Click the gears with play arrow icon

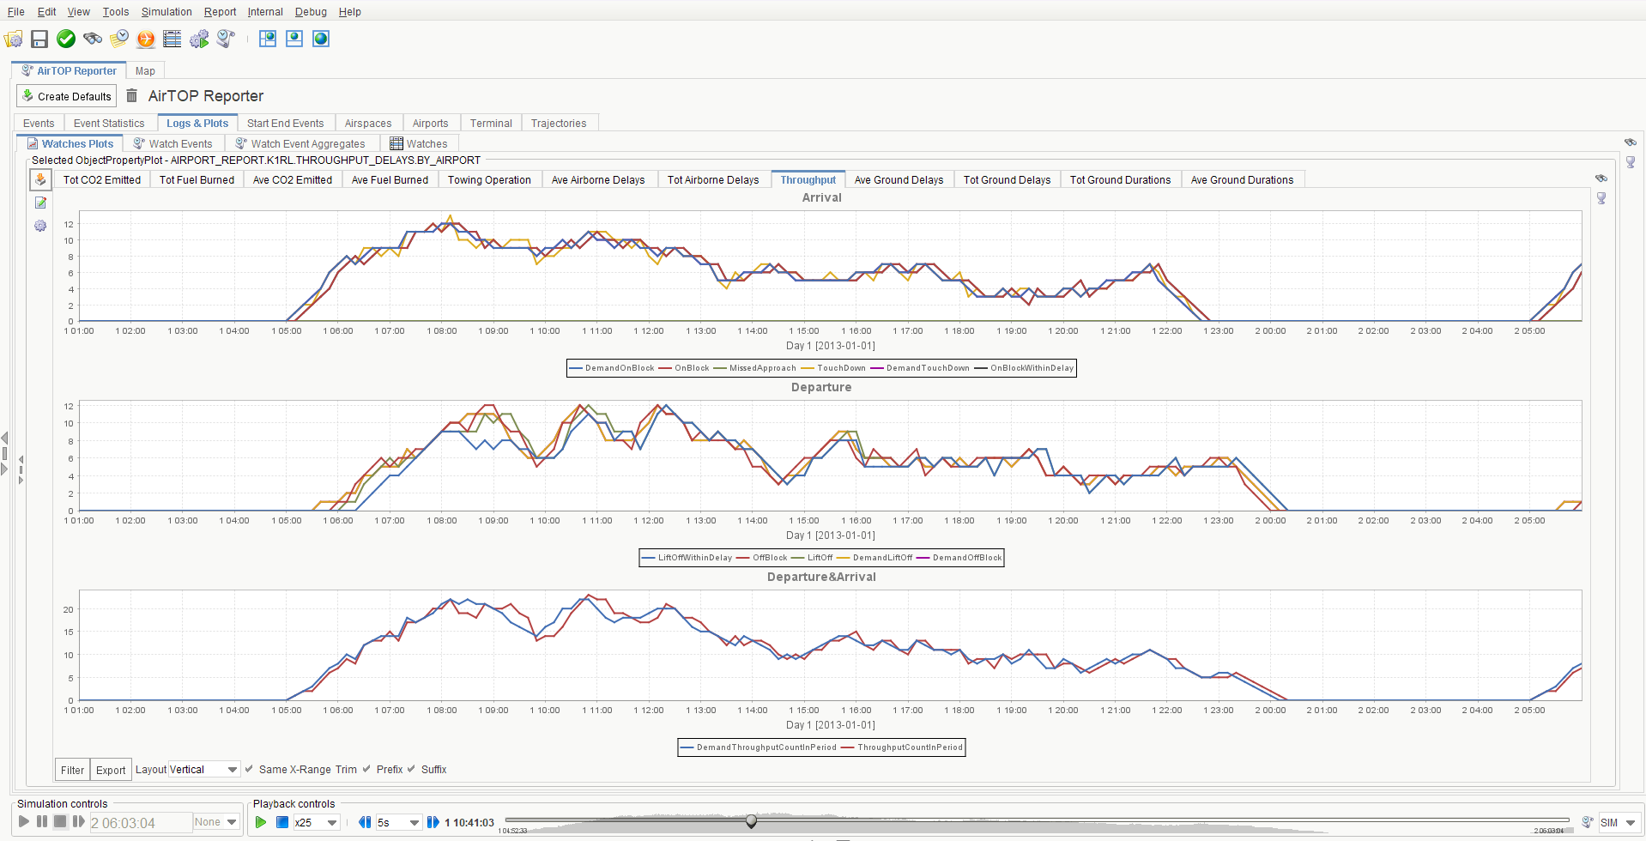199,39
